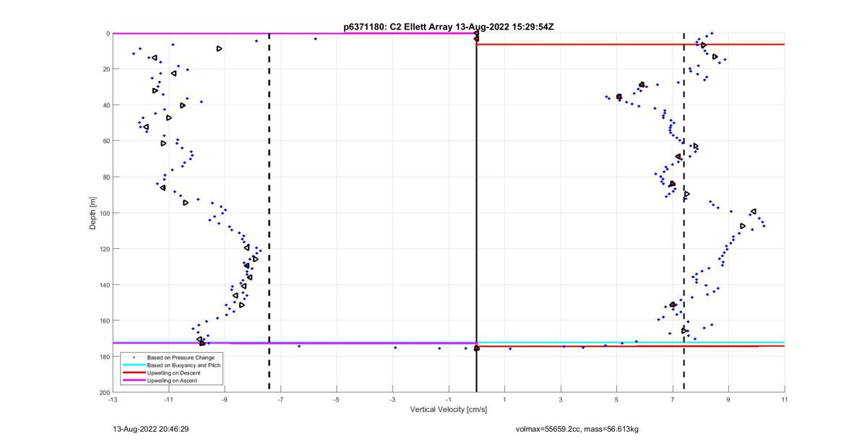
Task: Click positive x-axis tick label "11"
Action: (x=785, y=399)
